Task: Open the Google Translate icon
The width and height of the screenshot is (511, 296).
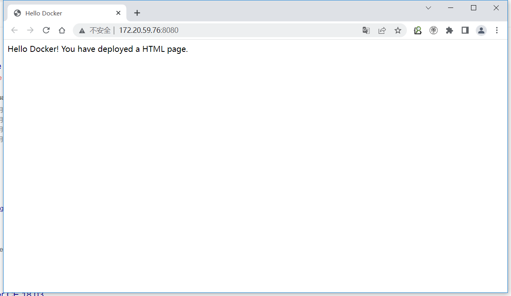Action: [x=366, y=30]
